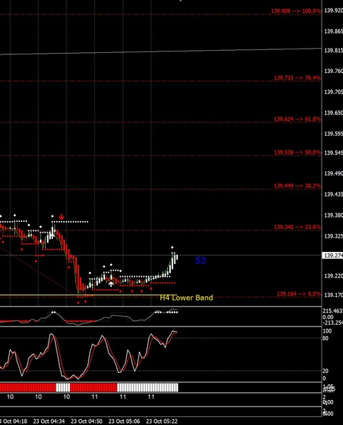Select the '139.536 --> 50.0%' Fibonacci label
This screenshot has width=343, height=425.
pos(297,152)
